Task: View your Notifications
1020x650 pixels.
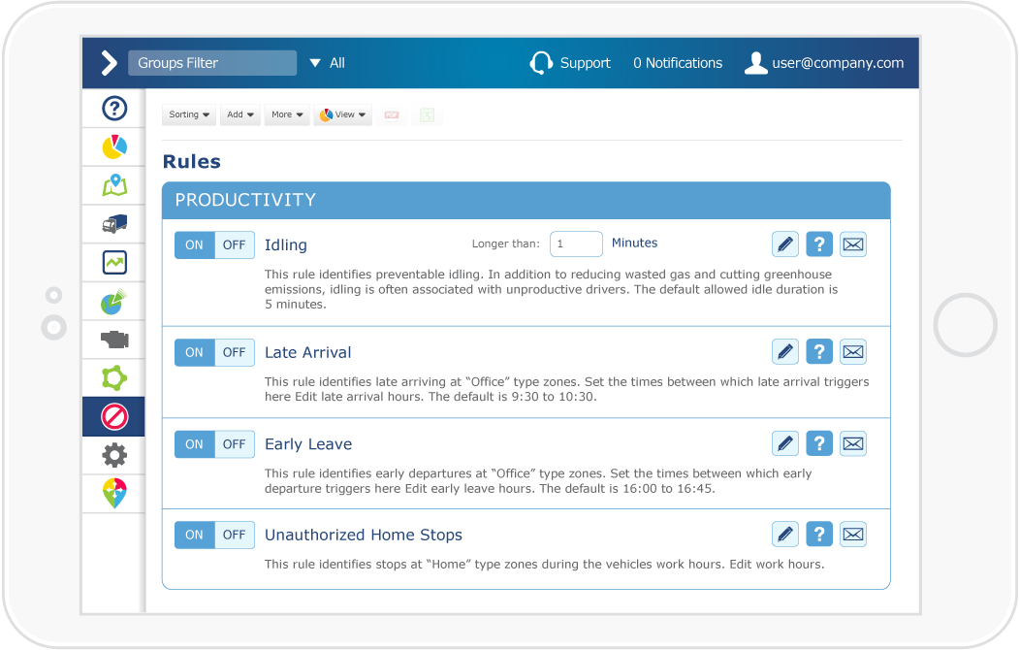Action: pos(677,62)
